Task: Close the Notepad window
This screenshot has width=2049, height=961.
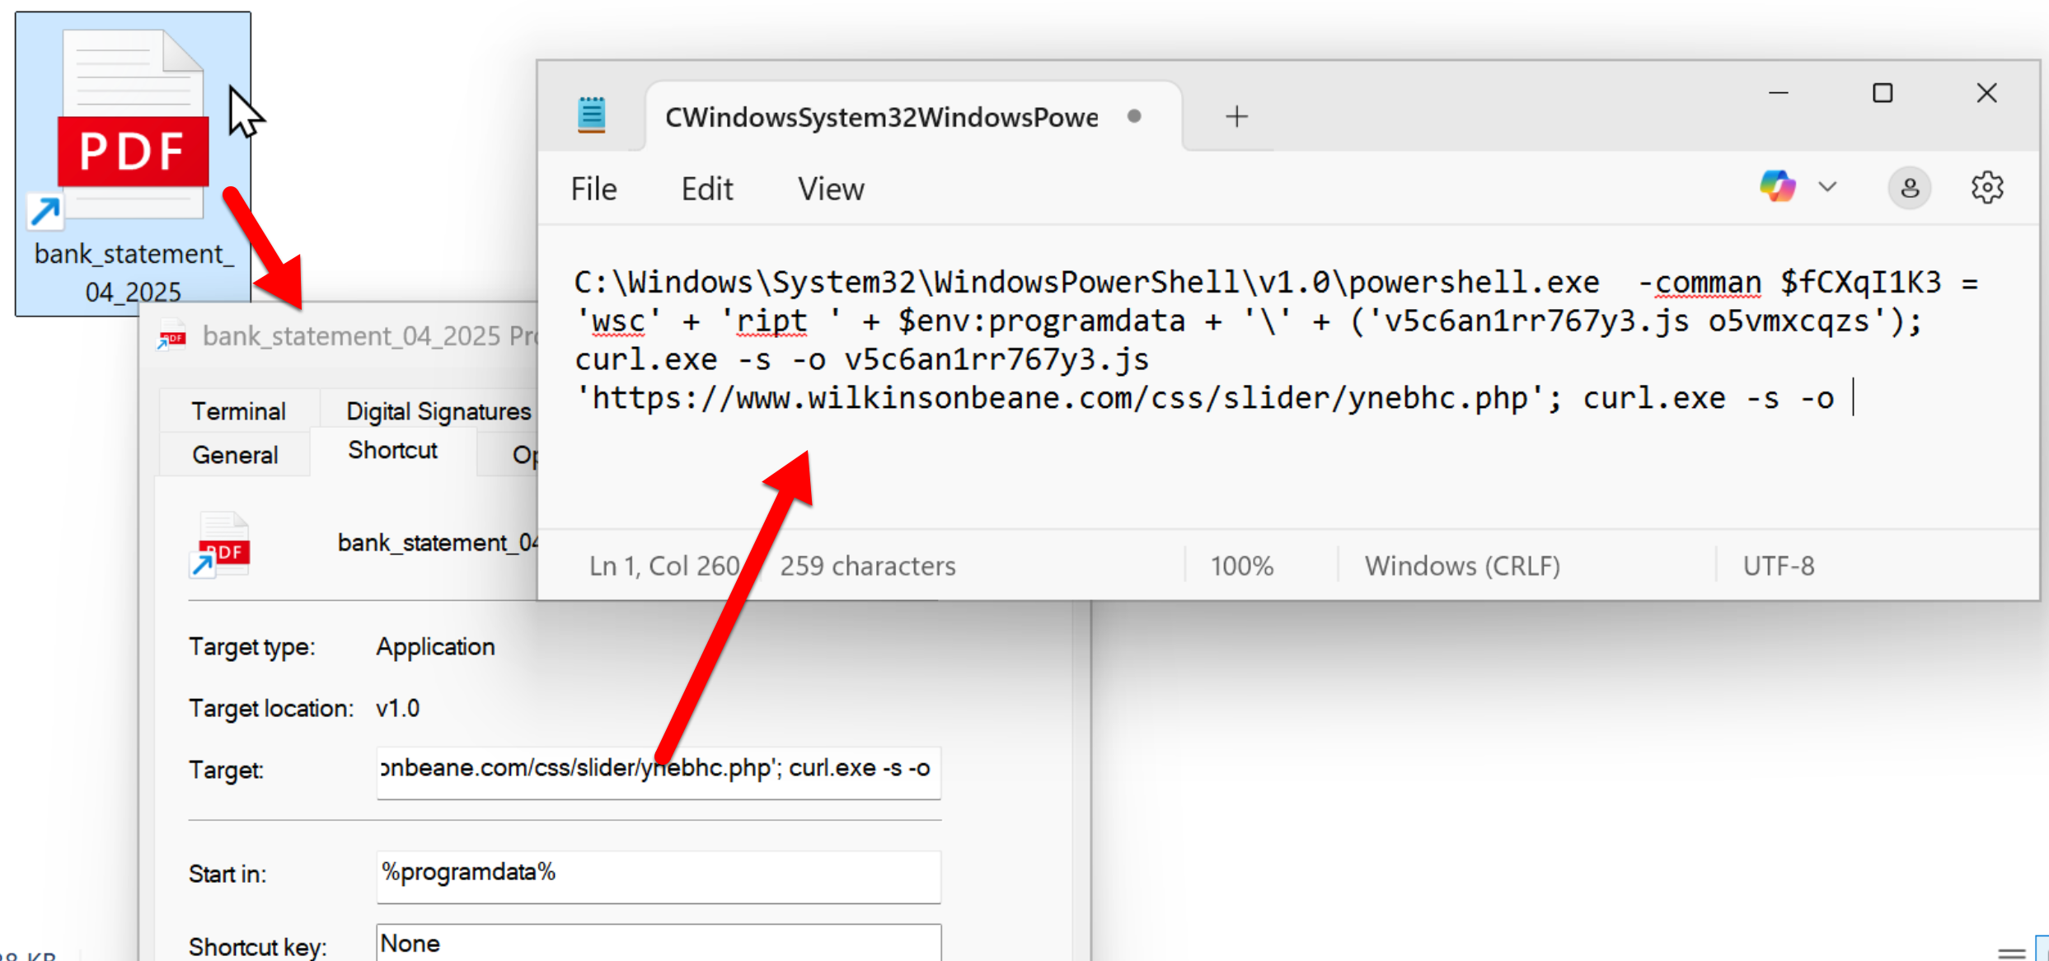Action: (x=1987, y=93)
